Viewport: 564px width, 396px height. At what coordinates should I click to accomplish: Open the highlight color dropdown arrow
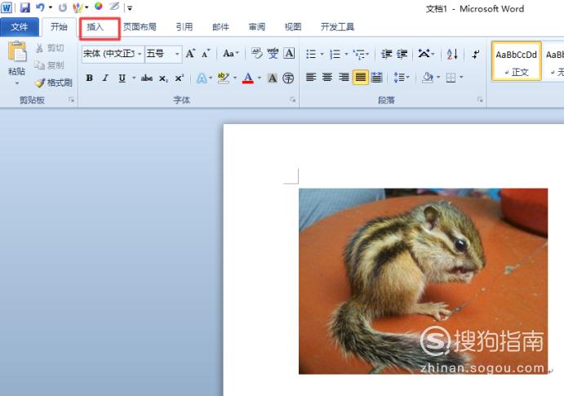pyautogui.click(x=235, y=78)
